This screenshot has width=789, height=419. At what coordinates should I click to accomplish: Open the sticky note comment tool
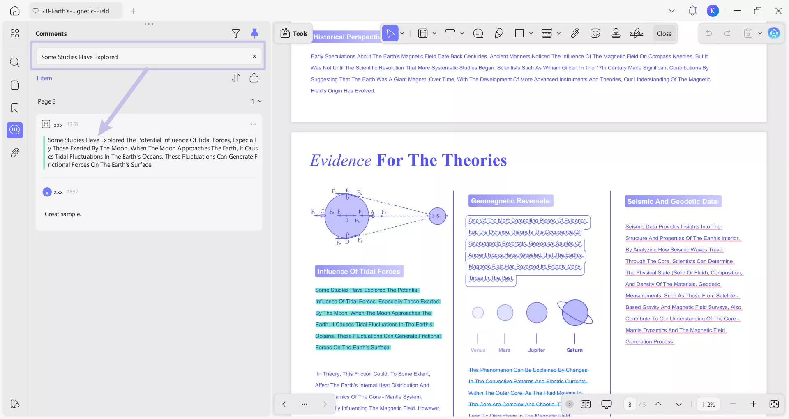pos(478,34)
